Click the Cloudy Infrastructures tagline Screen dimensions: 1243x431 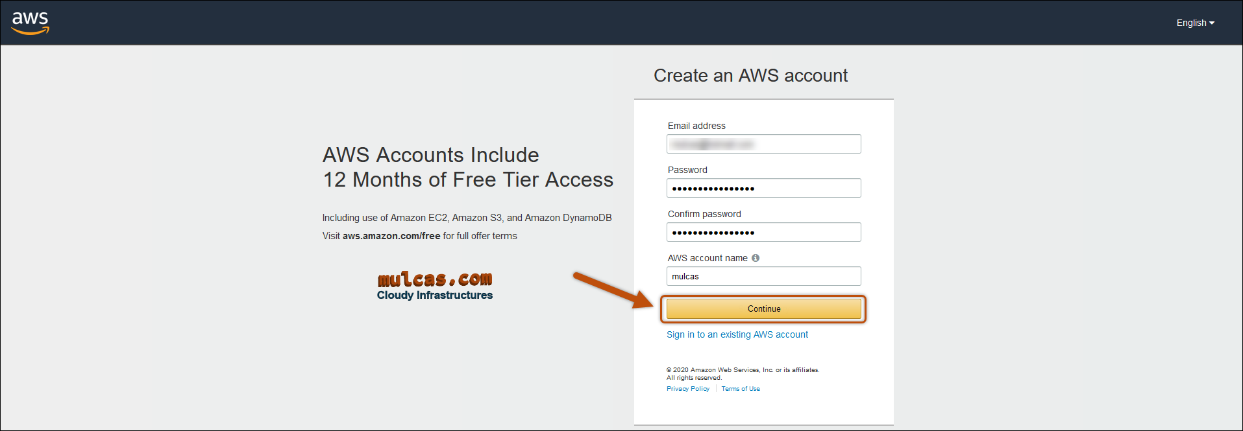point(434,296)
